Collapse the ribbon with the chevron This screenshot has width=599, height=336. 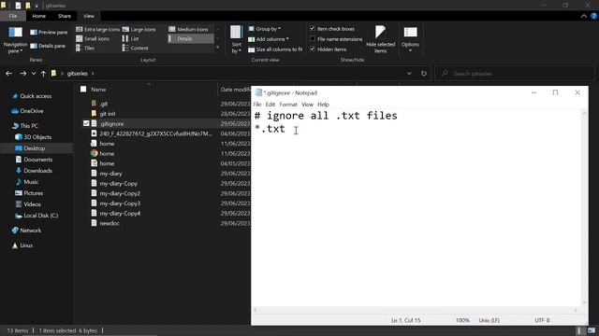point(583,16)
